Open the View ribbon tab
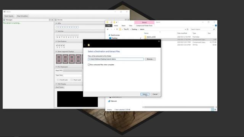Viewport: 244px width, 137px height. tap(130, 25)
